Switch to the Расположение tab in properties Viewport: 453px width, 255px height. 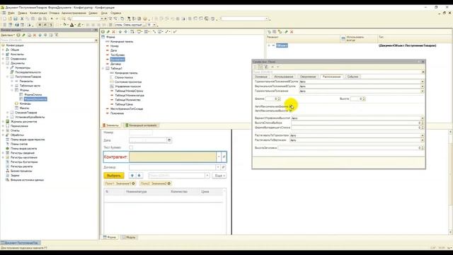(x=331, y=76)
